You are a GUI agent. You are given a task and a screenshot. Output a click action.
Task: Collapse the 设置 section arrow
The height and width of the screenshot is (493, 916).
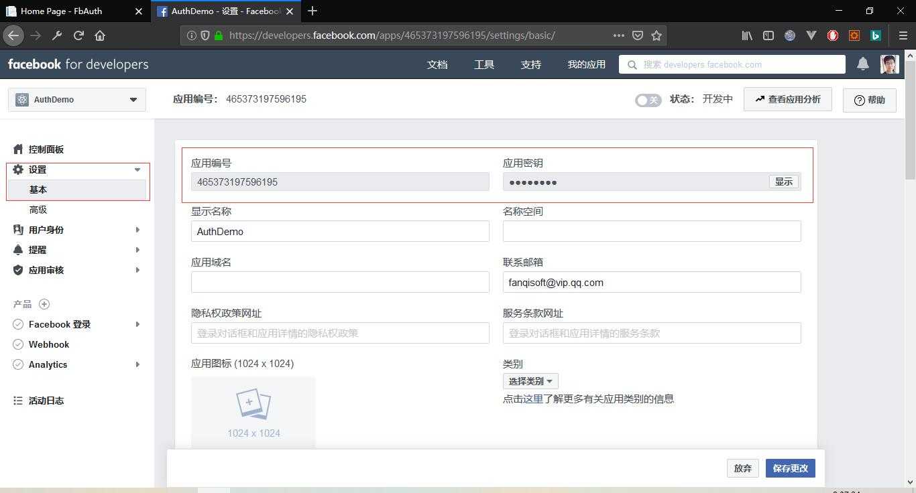[137, 169]
